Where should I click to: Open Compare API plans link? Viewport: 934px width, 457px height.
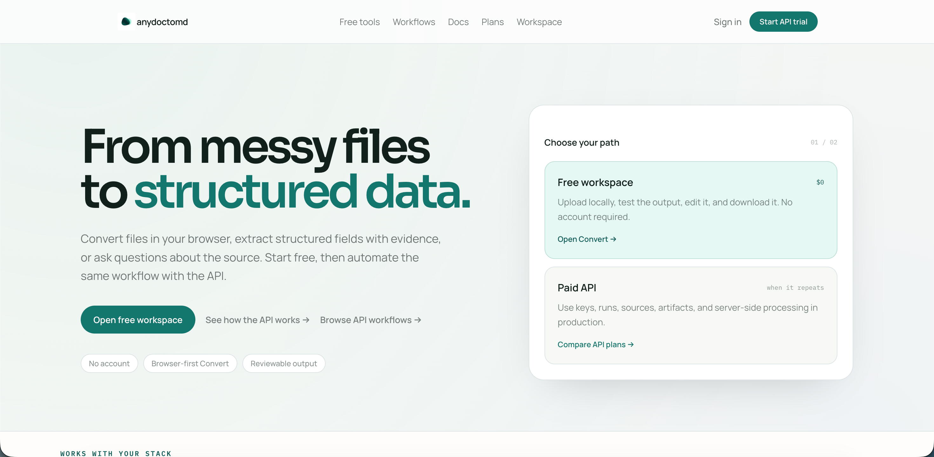(x=595, y=345)
